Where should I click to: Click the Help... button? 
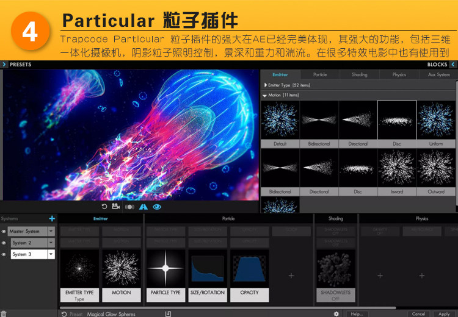(x=357, y=314)
